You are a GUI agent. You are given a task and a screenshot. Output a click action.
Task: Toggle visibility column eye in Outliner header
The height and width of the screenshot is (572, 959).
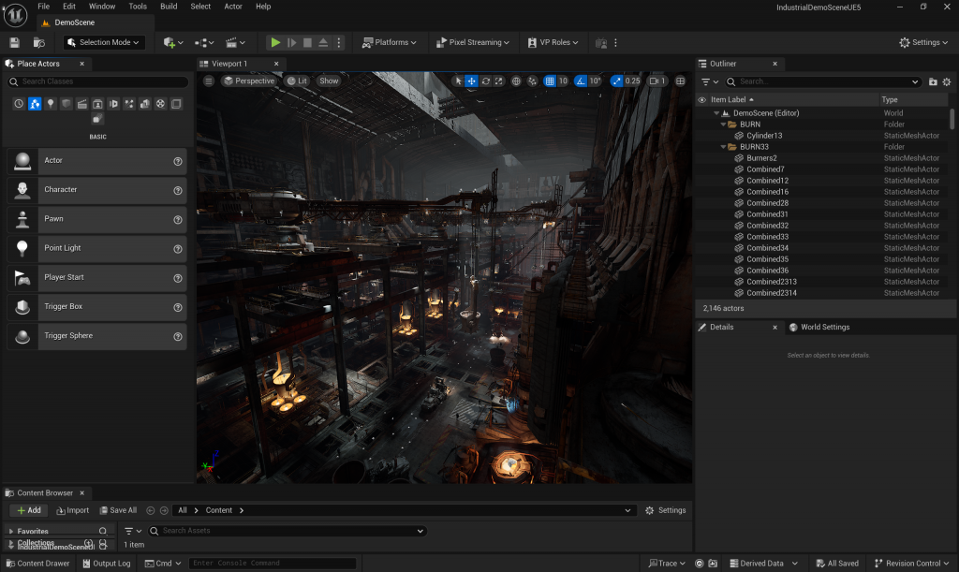[702, 99]
